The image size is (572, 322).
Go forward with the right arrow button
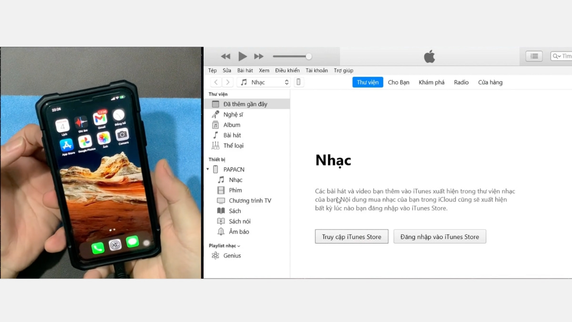point(228,82)
